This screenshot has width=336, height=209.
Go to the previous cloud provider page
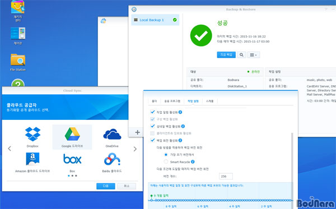[x=10, y=148]
